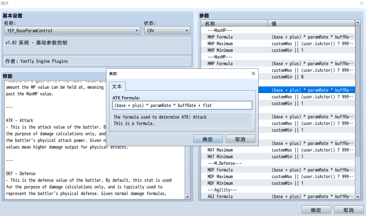This screenshot has height=216, width=366.
Task: Click 确定 at the bottom of the plugin window
Action: 316,210
